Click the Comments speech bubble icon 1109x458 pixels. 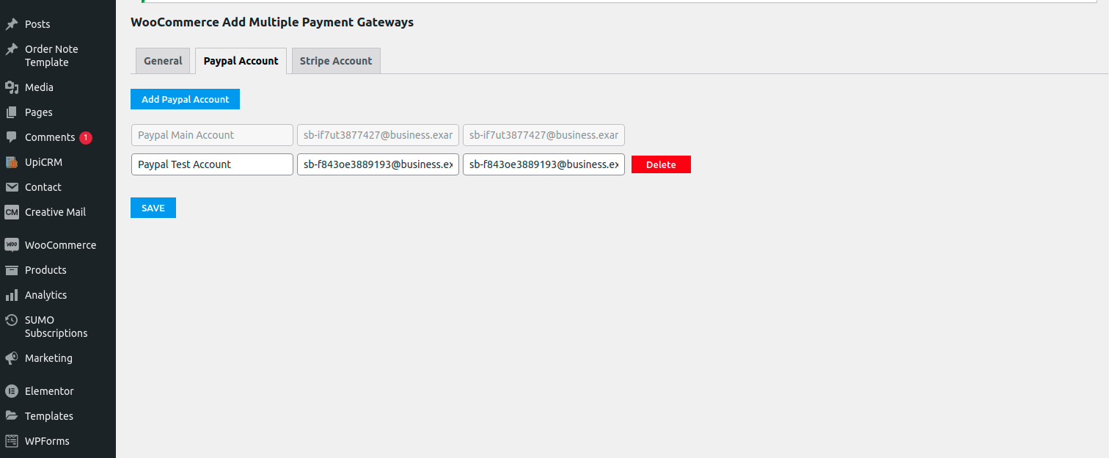coord(12,137)
